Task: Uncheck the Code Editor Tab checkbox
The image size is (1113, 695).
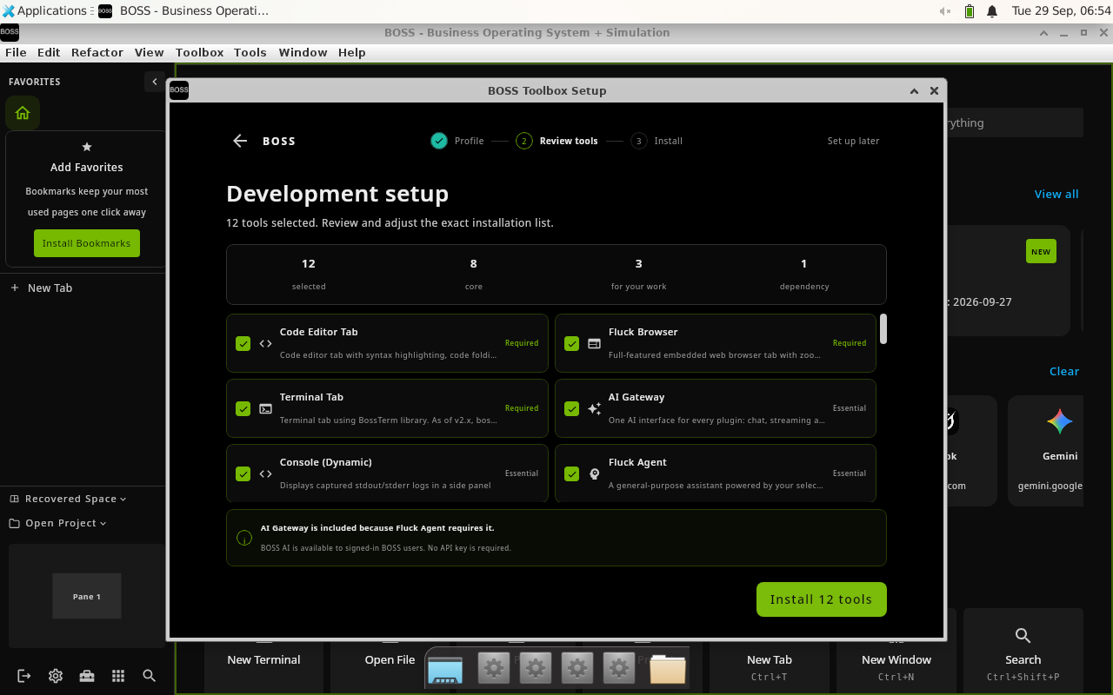Action: tap(243, 343)
